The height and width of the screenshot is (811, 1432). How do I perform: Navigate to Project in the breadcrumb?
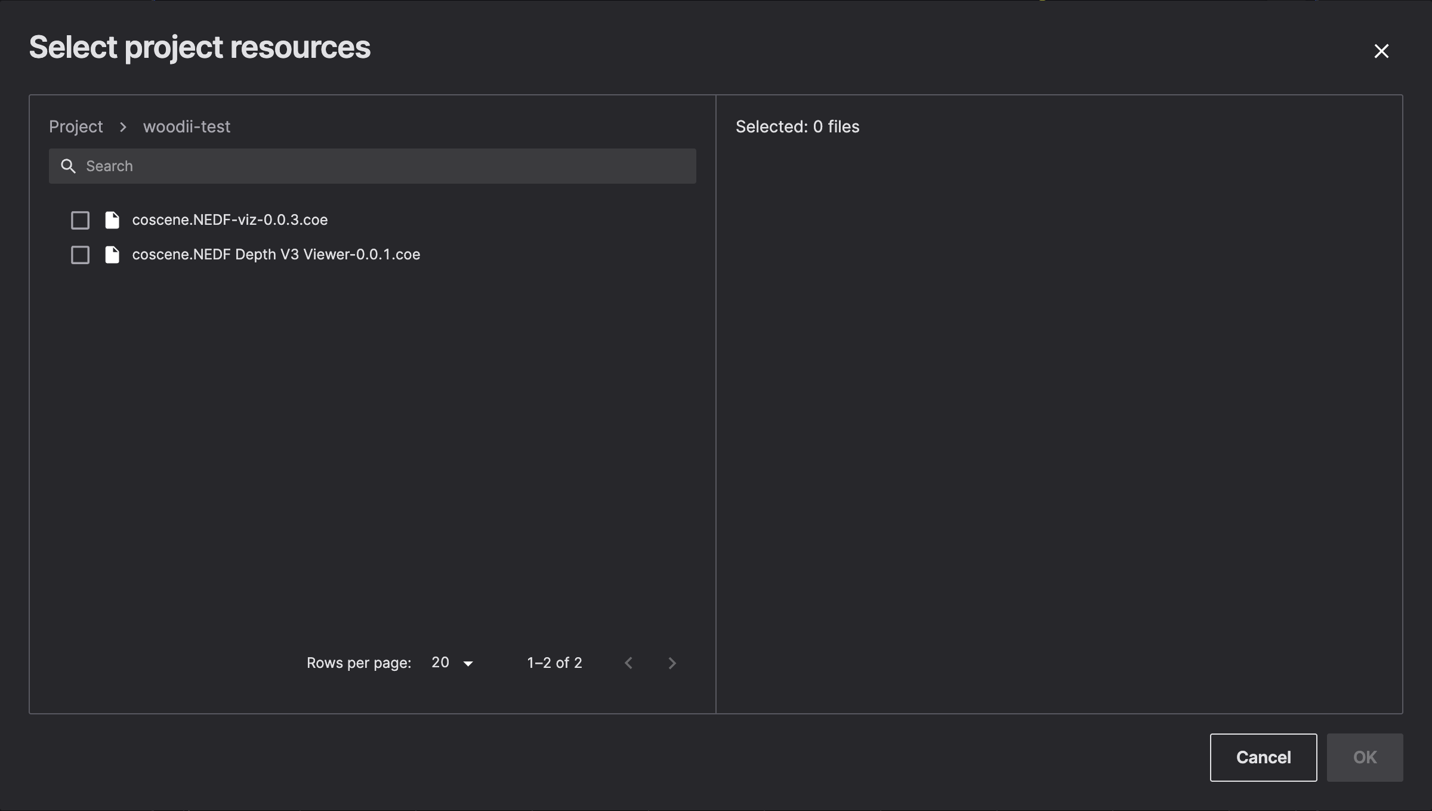[x=76, y=126]
